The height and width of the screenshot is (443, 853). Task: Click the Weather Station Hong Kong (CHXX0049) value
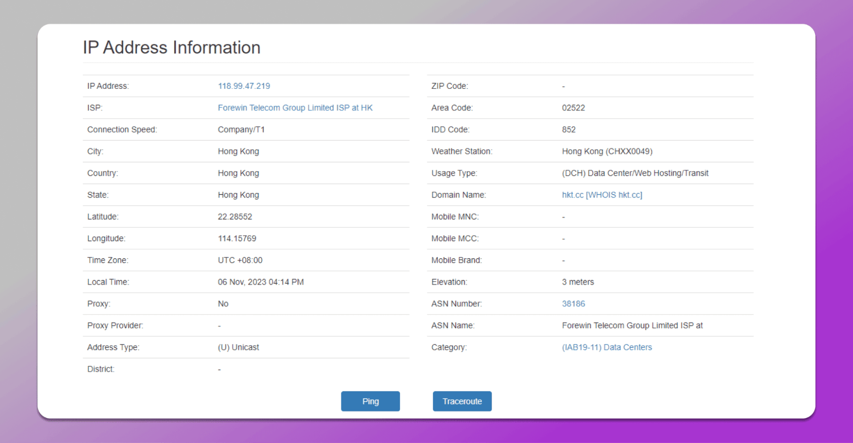[607, 152]
